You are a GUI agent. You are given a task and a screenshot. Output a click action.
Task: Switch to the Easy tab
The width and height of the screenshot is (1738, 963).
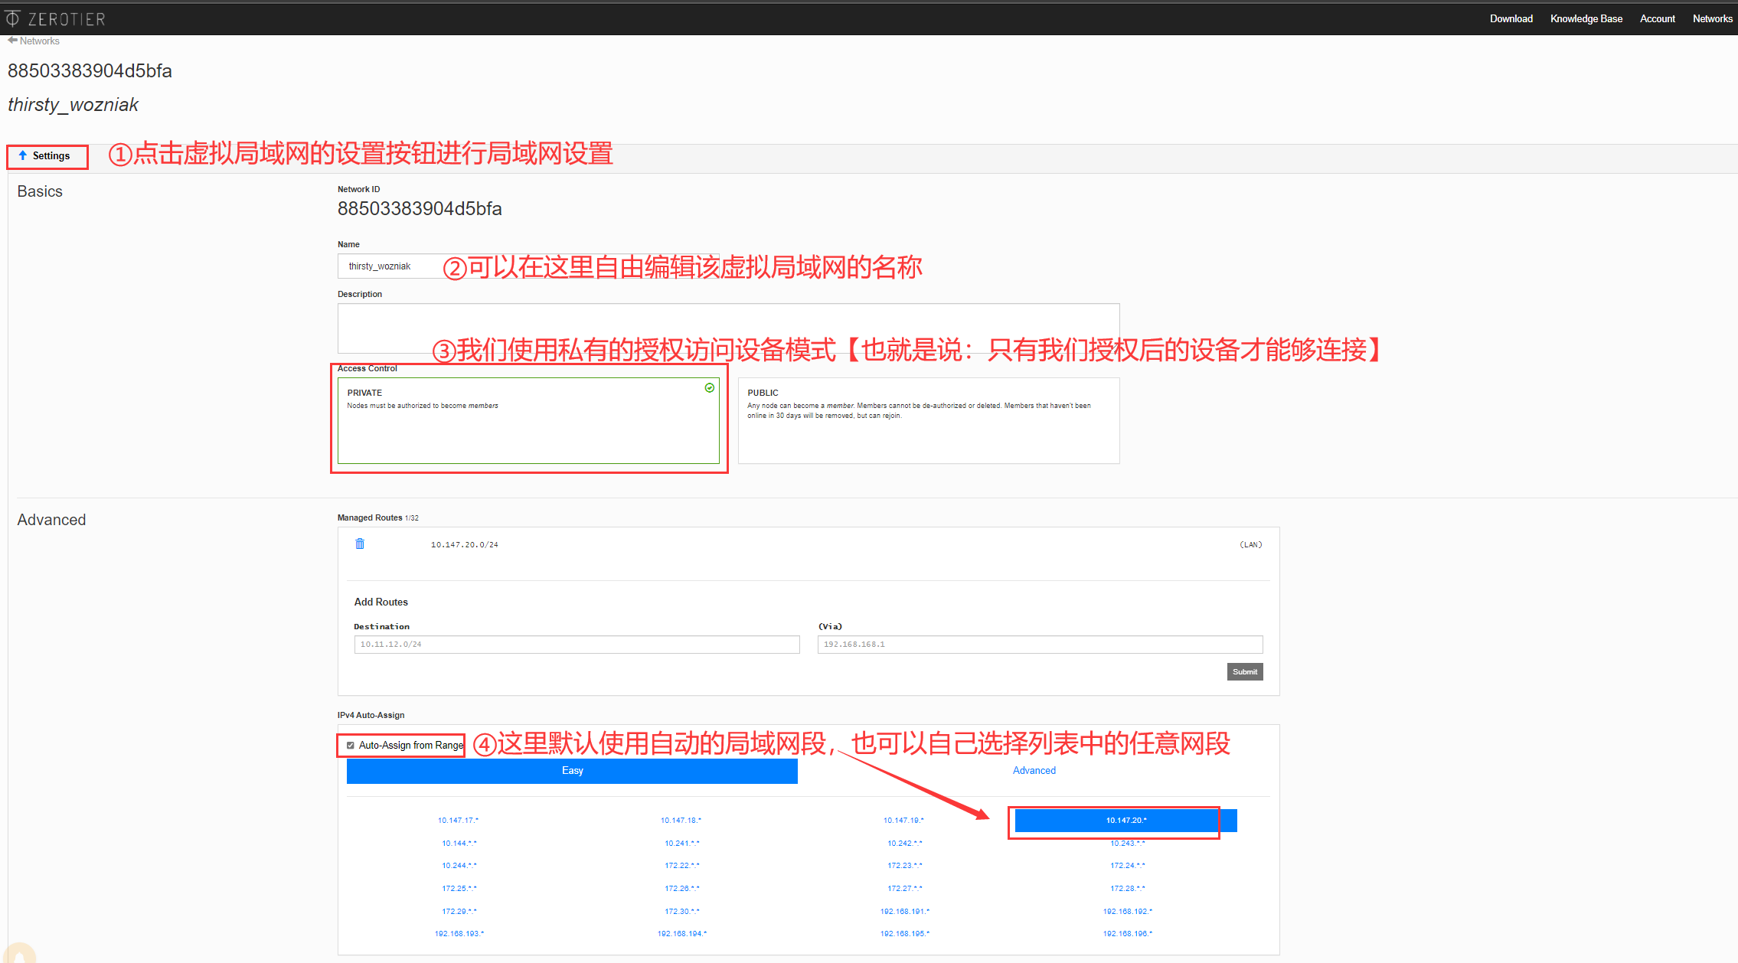(x=572, y=771)
